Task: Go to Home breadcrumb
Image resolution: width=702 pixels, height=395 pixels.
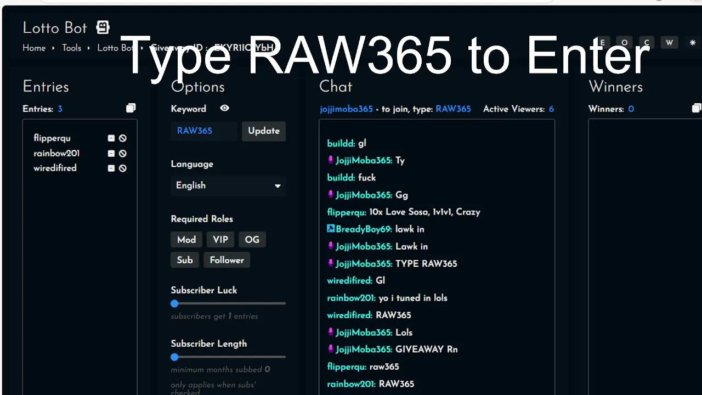Action: pyautogui.click(x=34, y=48)
